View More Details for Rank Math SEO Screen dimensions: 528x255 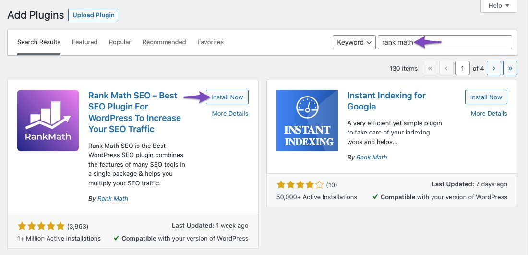click(230, 114)
